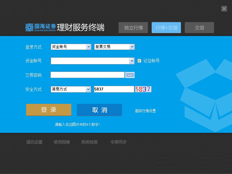Screen dimensions: 232x174
Task: Close the login window with X
Action: click(x=224, y=9)
